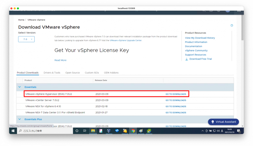This screenshot has width=253, height=146.
Task: Click the Google Chrome taskbar icon
Action: pyautogui.click(x=133, y=131)
